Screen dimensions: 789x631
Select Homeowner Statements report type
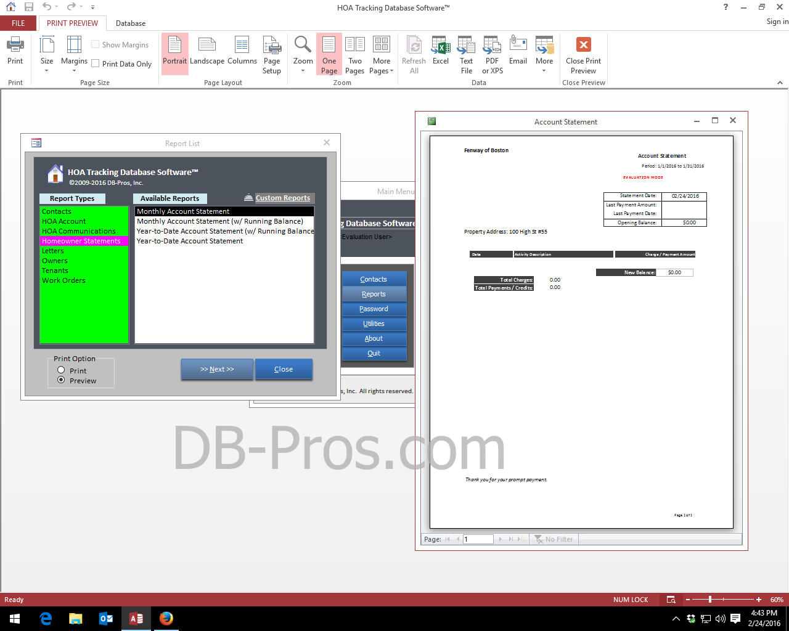(84, 241)
